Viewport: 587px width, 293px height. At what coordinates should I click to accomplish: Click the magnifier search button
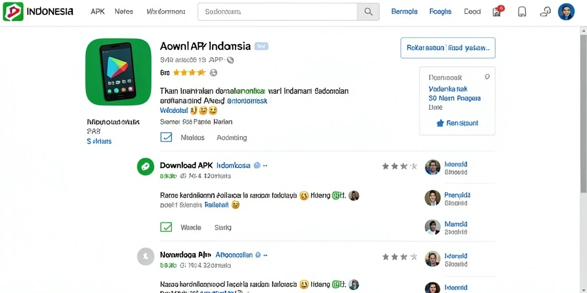click(369, 11)
